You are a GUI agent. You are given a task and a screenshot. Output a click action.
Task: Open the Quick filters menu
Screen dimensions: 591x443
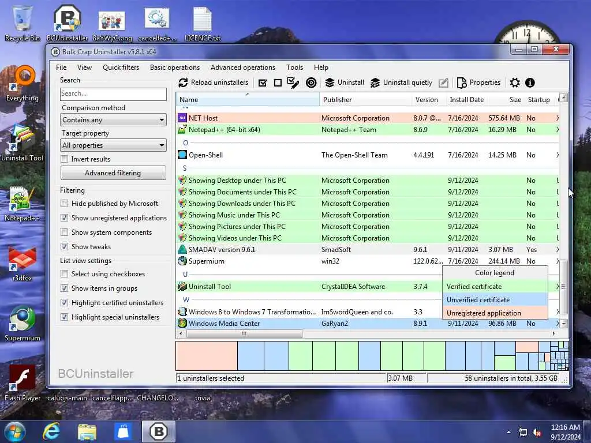pos(121,67)
